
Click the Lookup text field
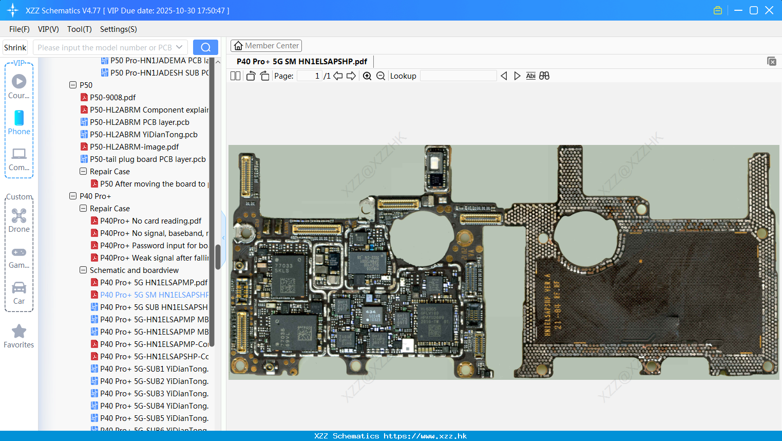[459, 76]
